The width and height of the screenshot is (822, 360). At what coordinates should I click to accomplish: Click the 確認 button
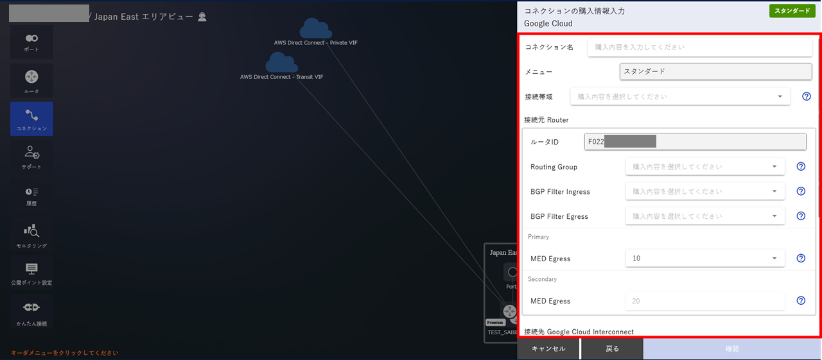pyautogui.click(x=732, y=348)
